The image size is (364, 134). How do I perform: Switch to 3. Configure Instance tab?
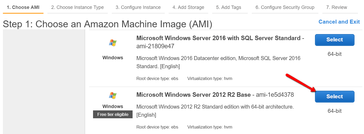pyautogui.click(x=138, y=7)
